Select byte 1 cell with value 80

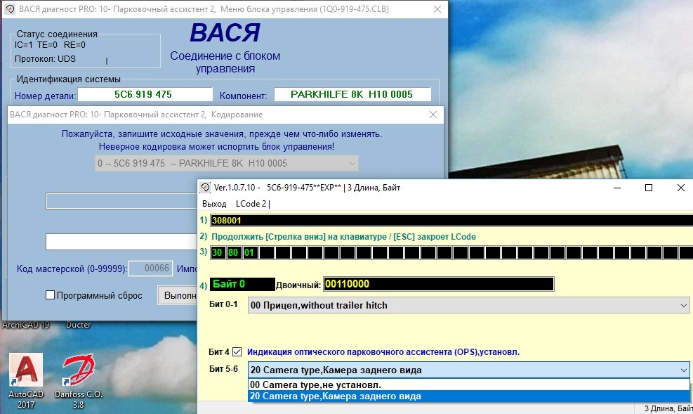tap(233, 252)
